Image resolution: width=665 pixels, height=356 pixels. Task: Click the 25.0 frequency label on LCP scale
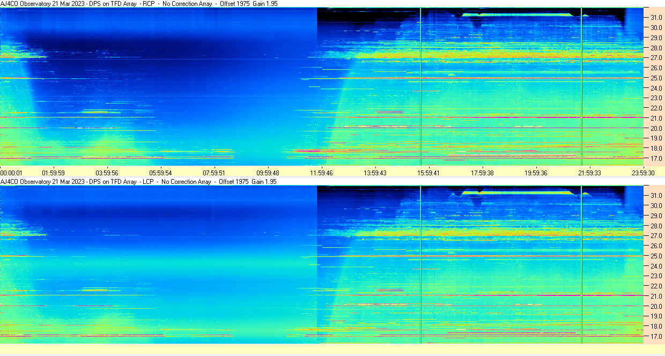click(656, 256)
